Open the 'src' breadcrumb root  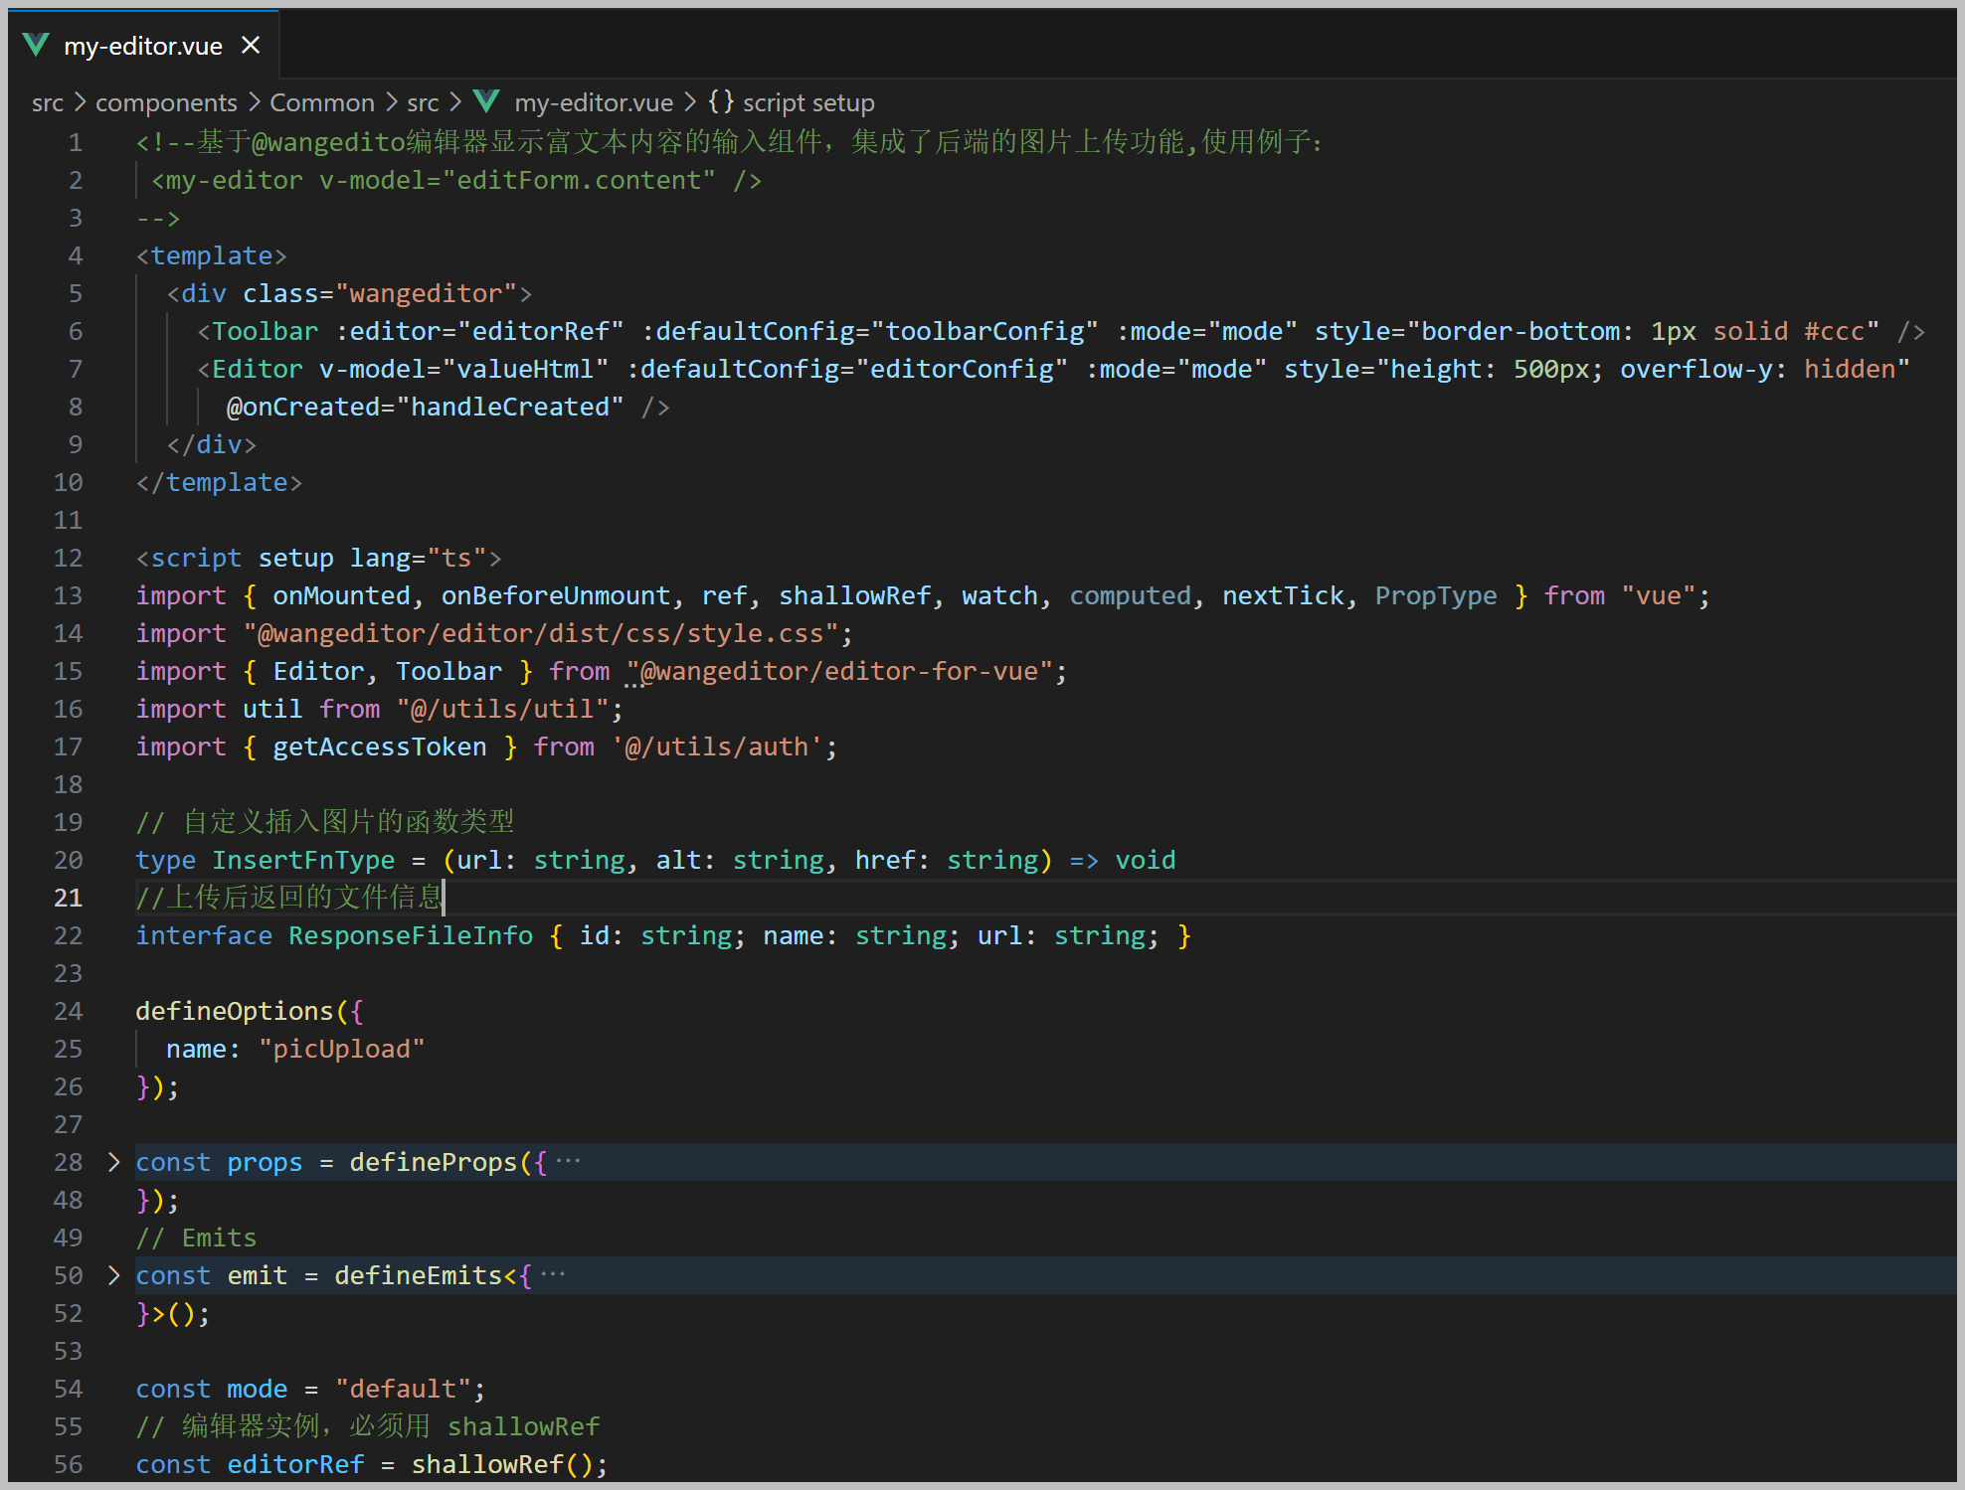tap(47, 102)
